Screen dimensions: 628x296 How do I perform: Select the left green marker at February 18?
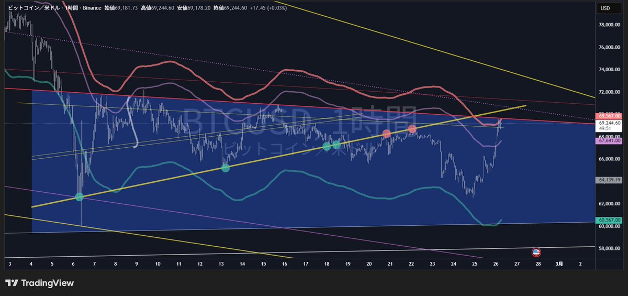327,147
